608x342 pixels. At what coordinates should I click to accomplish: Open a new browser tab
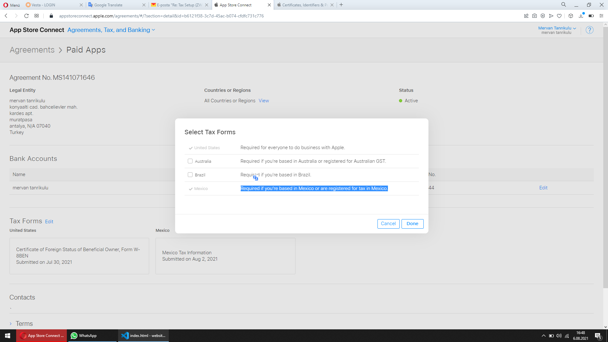point(341,5)
